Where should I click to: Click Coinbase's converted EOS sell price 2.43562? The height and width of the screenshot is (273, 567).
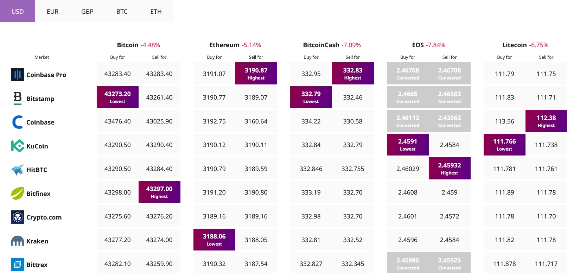(x=450, y=121)
